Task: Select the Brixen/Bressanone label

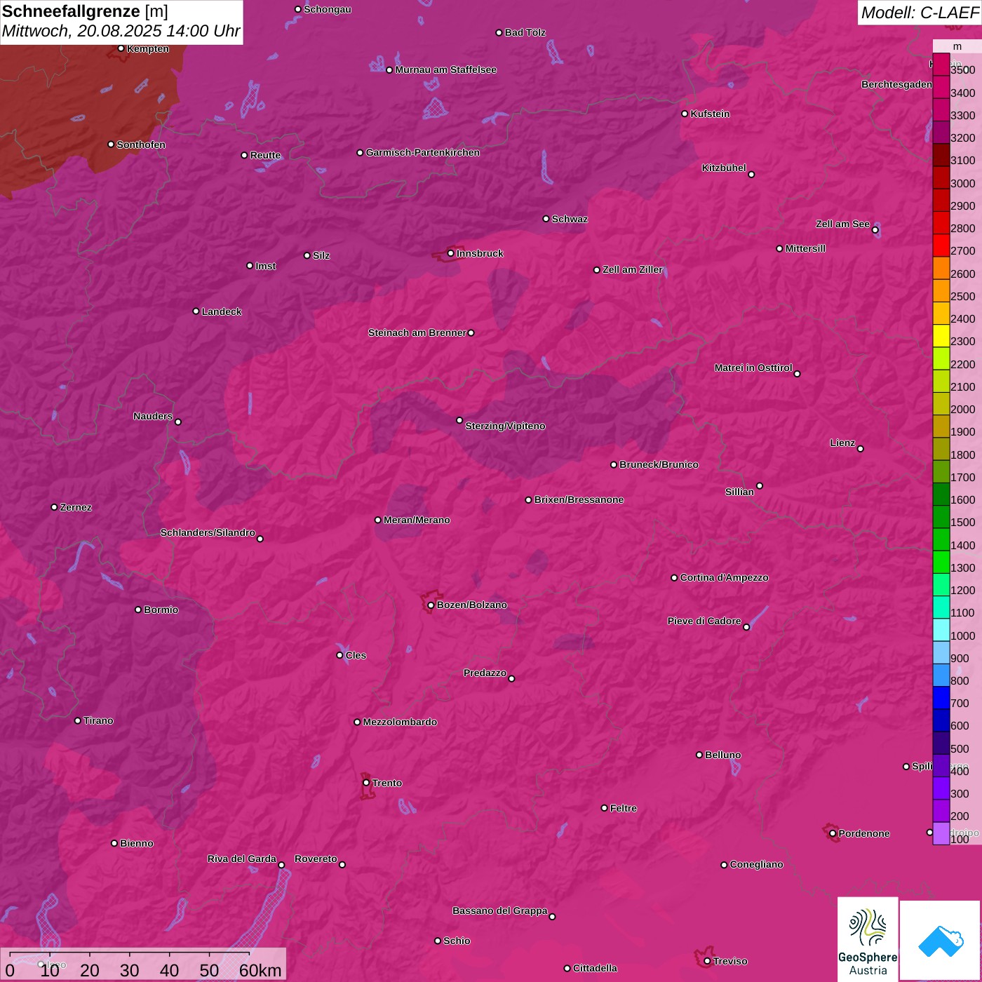Action: (x=579, y=499)
